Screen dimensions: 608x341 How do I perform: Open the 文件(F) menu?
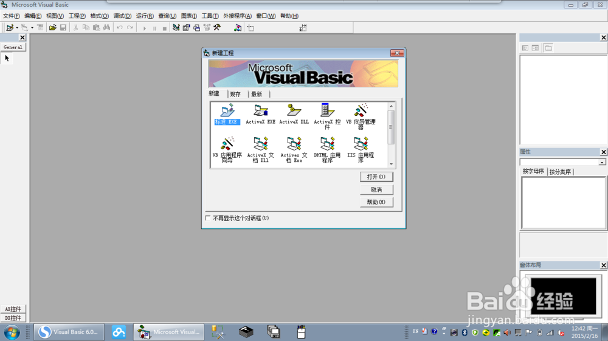pyautogui.click(x=11, y=16)
